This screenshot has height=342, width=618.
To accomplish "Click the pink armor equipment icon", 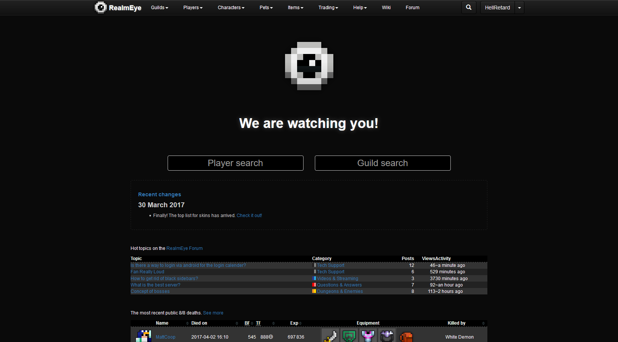I will pos(368,336).
